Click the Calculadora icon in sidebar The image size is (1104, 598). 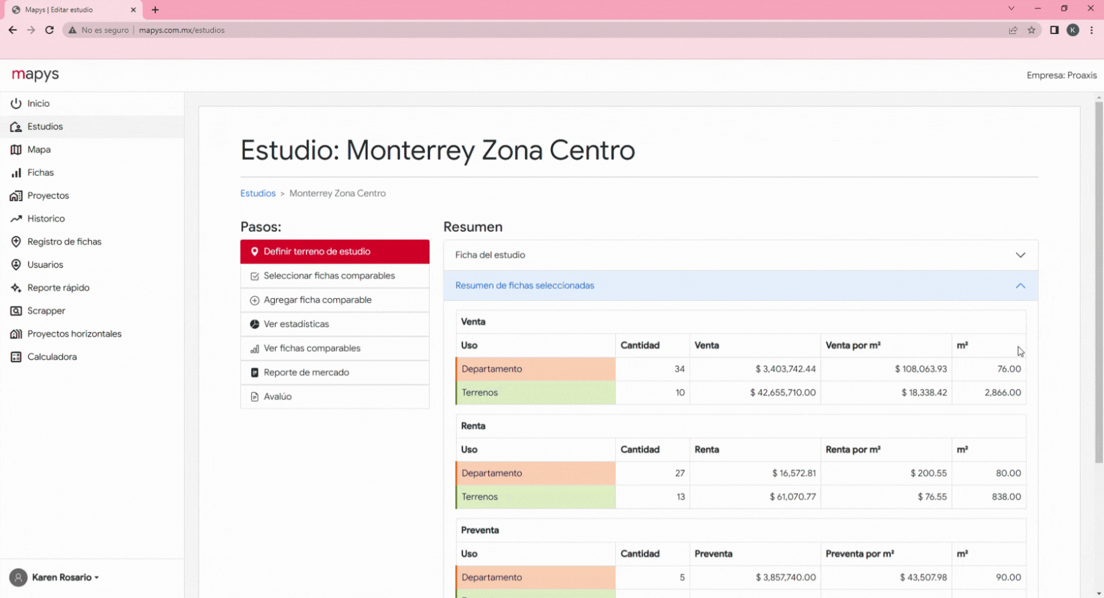(16, 357)
